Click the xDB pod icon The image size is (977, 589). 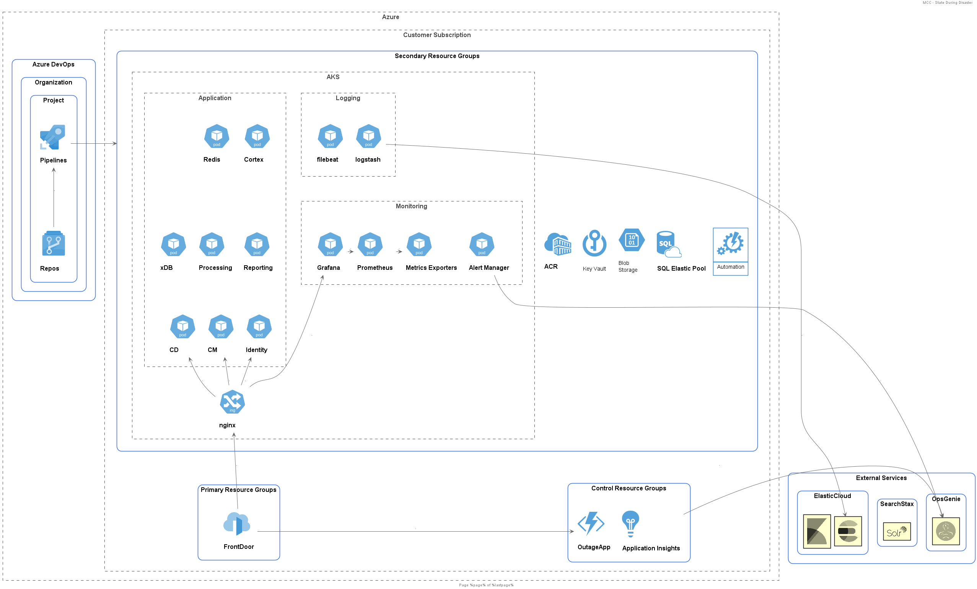click(x=174, y=244)
